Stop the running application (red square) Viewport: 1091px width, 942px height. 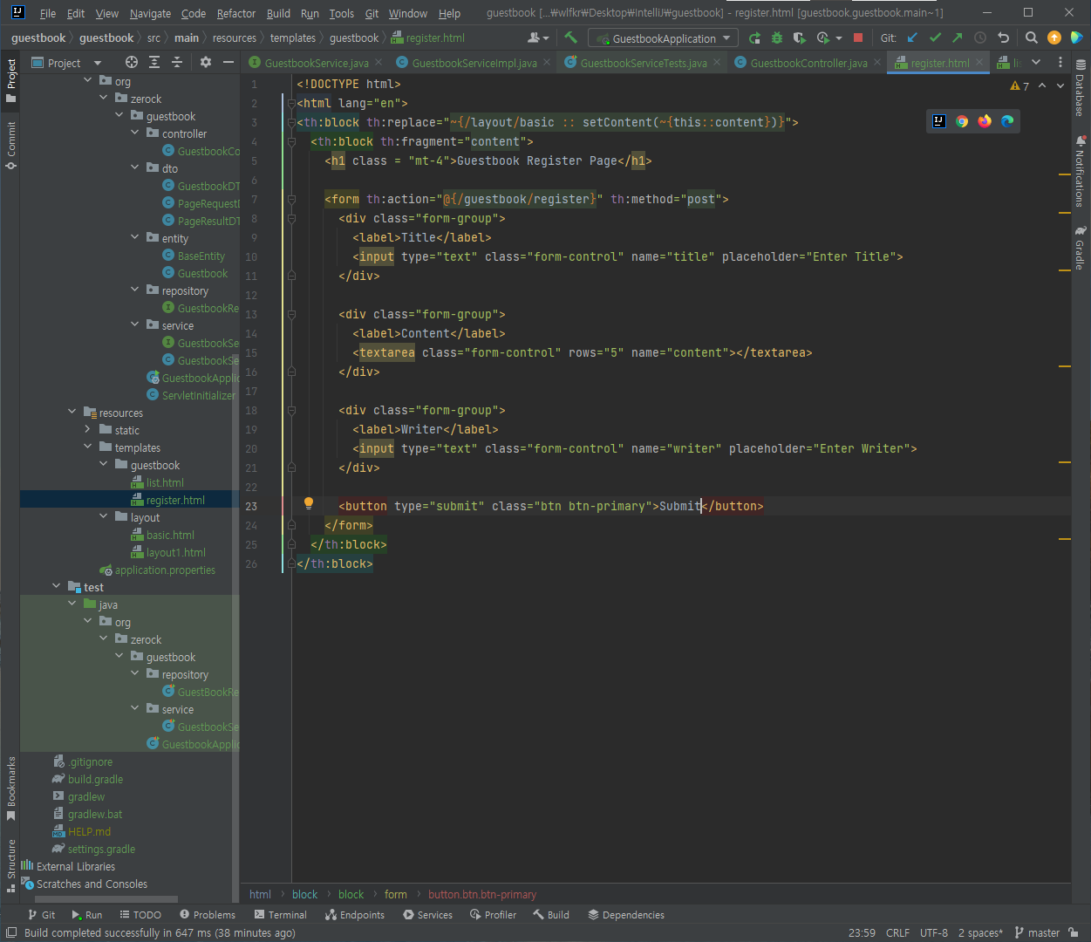(858, 38)
